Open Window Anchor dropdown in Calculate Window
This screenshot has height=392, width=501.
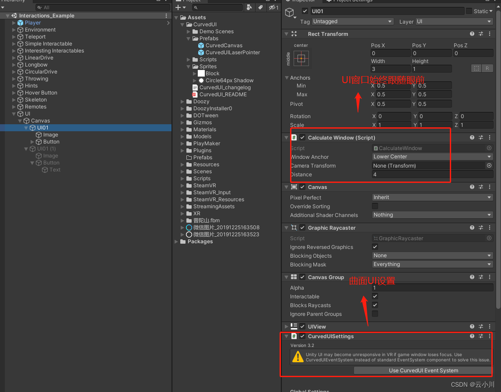point(433,156)
